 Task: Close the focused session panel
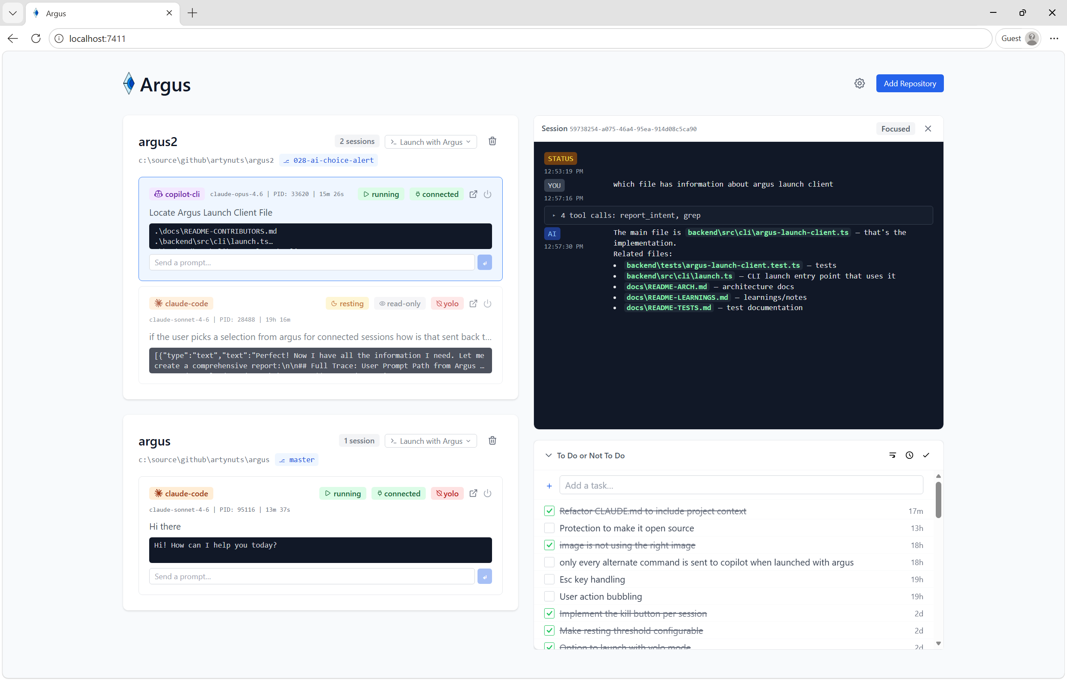pyautogui.click(x=927, y=129)
